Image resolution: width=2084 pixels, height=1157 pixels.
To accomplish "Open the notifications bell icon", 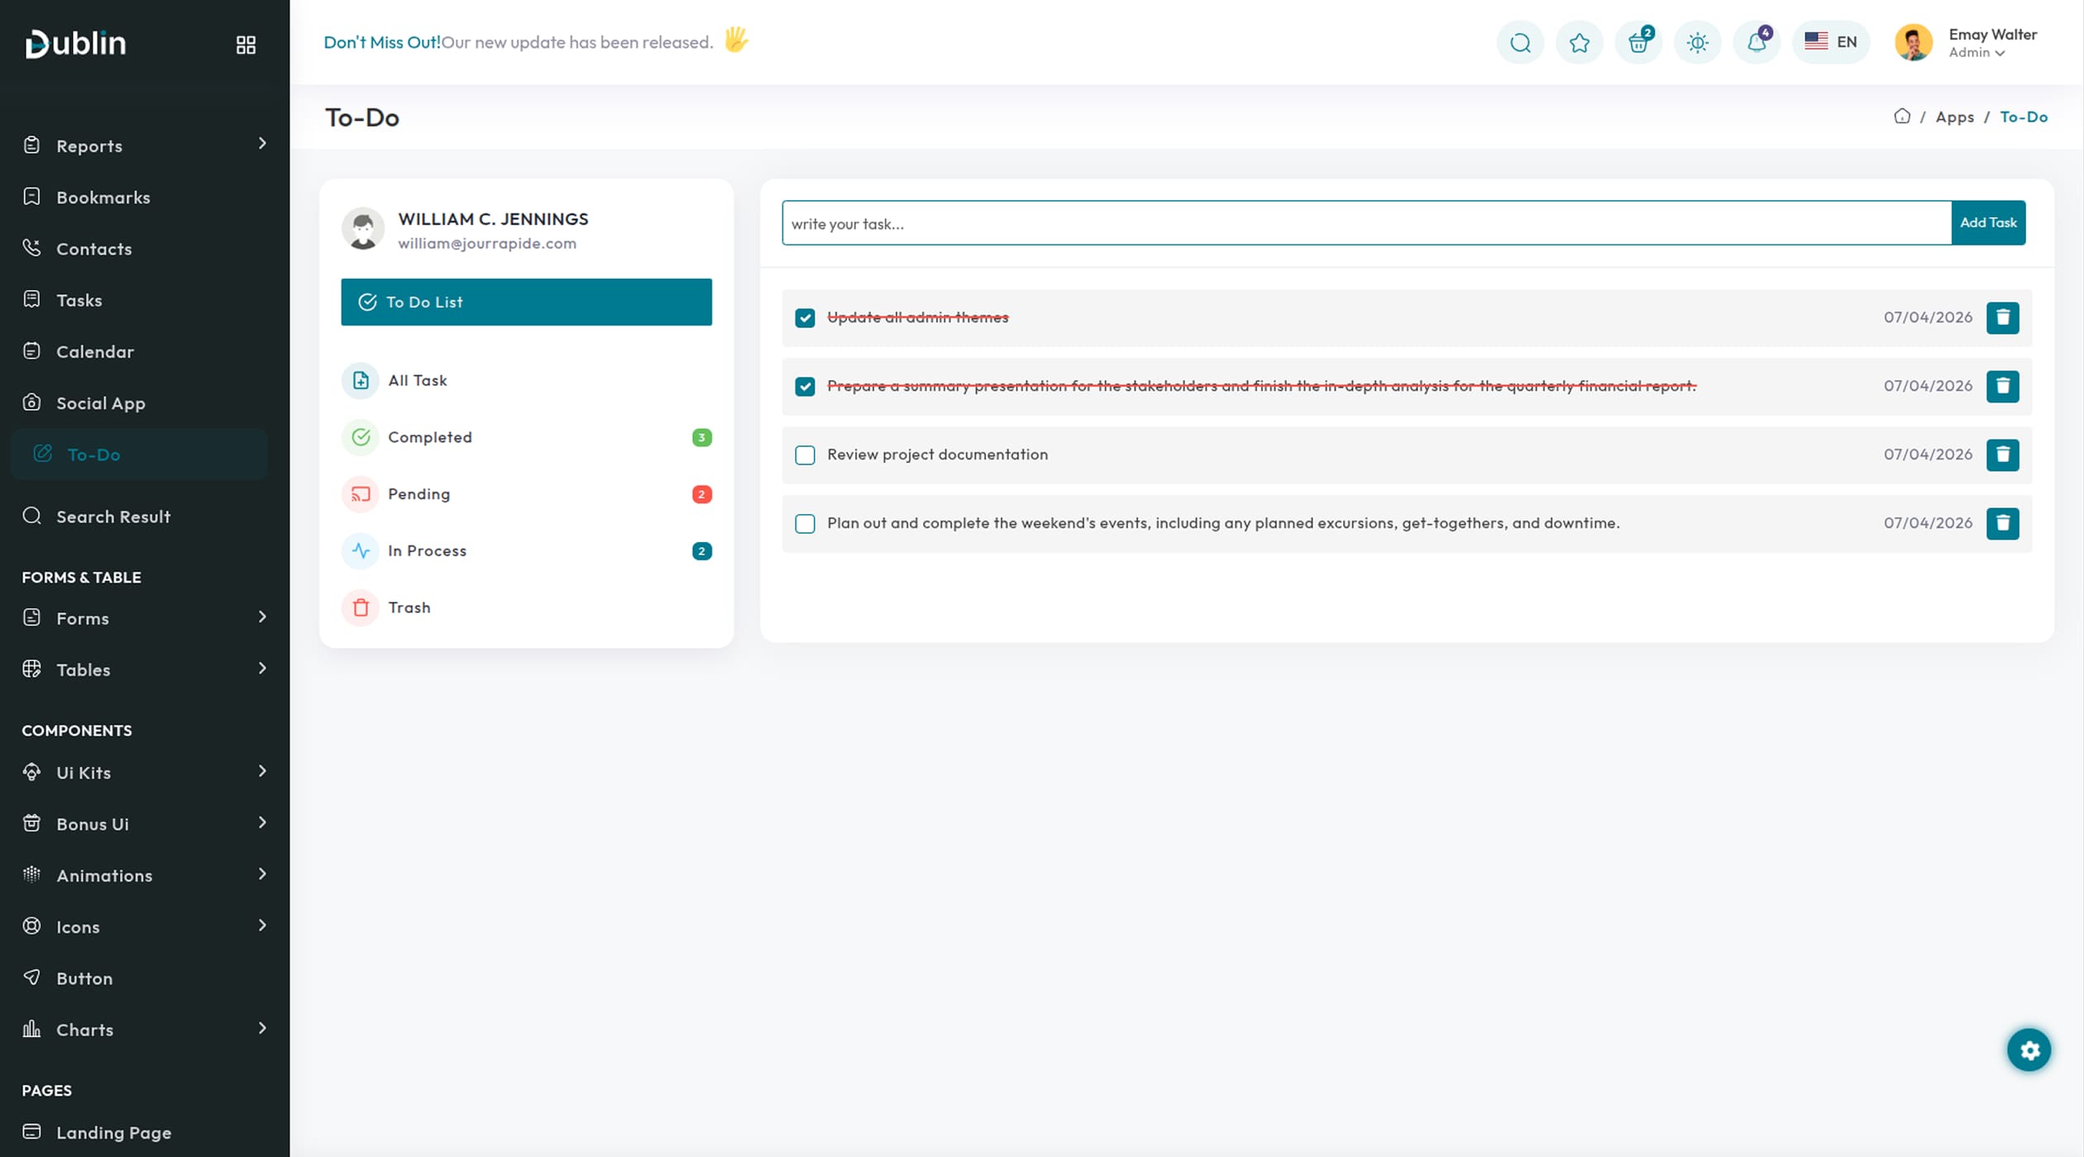I will tap(1757, 43).
